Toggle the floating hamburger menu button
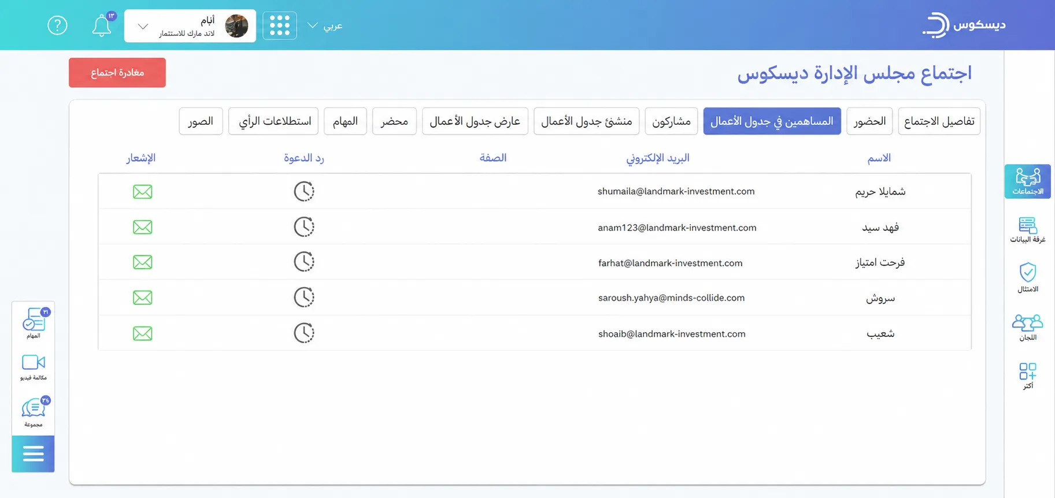 (33, 454)
